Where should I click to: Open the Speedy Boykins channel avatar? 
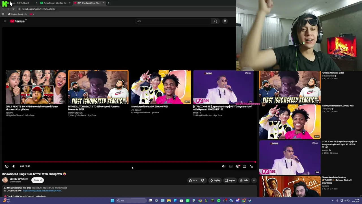5,180
